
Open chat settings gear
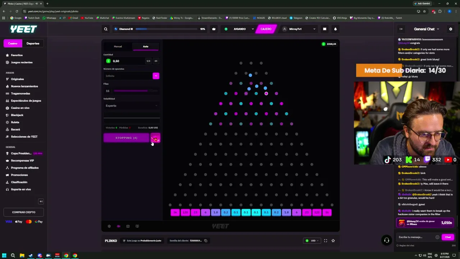click(451, 29)
